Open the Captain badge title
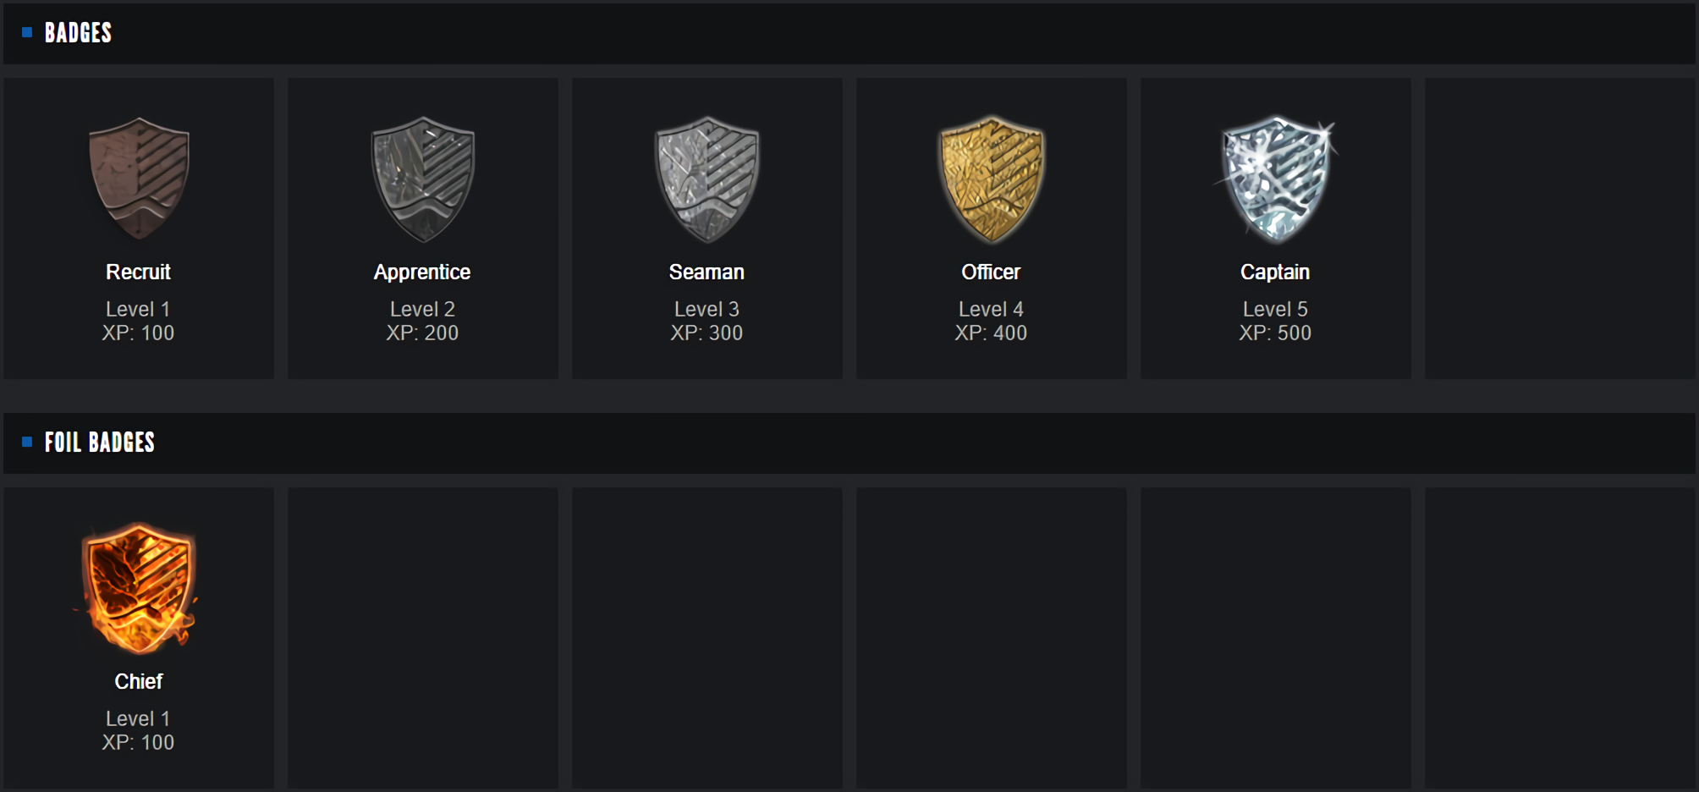The width and height of the screenshot is (1699, 792). (1275, 272)
